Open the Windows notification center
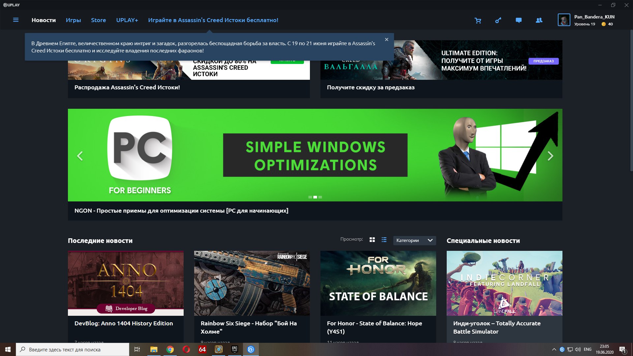 pyautogui.click(x=623, y=350)
